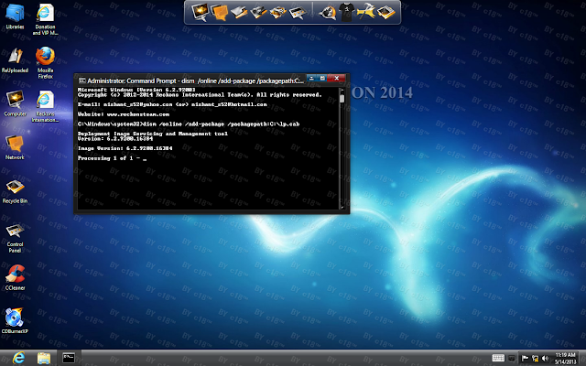Open File Explorer from the taskbar
The width and height of the screenshot is (586, 366).
click(x=44, y=358)
